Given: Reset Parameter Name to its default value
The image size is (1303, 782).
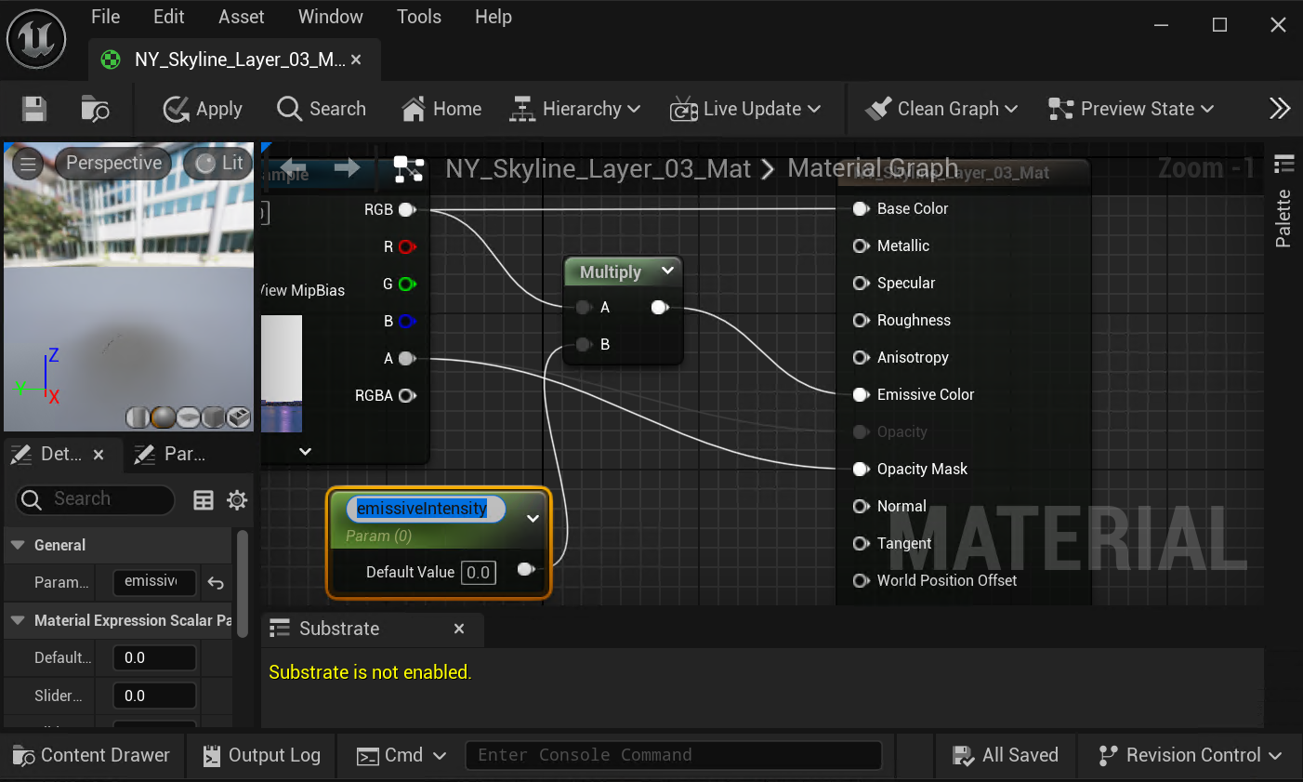Looking at the screenshot, I should tap(216, 583).
